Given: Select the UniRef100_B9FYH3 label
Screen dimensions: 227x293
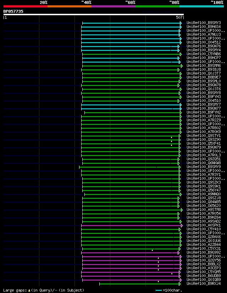Looking at the screenshot, I should [204, 97].
